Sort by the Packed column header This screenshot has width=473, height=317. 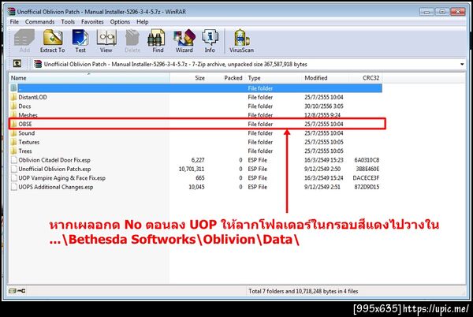[226, 78]
